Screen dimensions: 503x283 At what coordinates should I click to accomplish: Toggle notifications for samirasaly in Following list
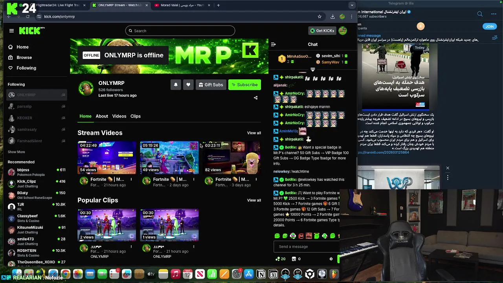(63, 129)
